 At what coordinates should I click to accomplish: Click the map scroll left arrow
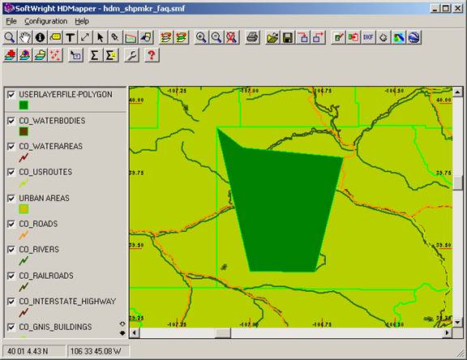(135, 332)
